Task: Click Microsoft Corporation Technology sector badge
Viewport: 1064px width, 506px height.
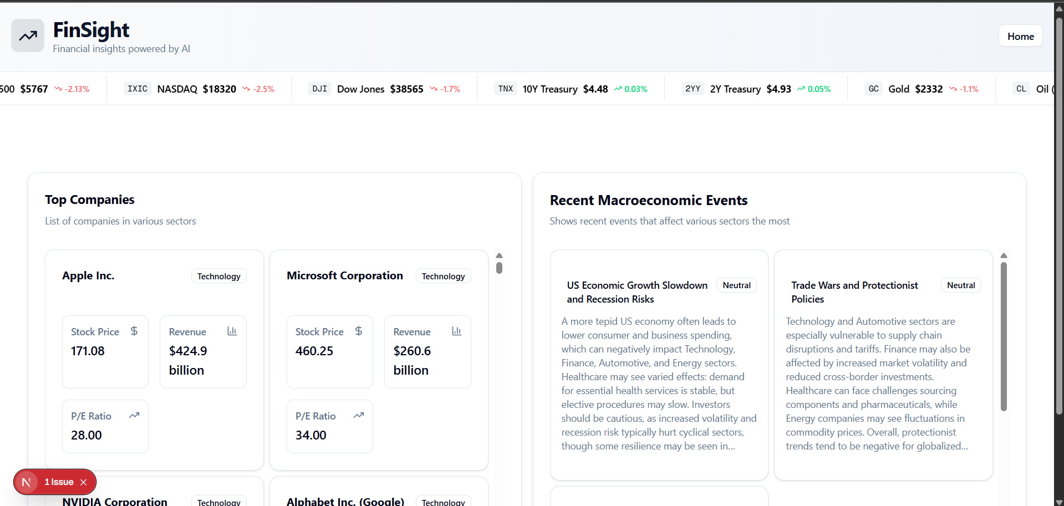Action: [x=444, y=276]
